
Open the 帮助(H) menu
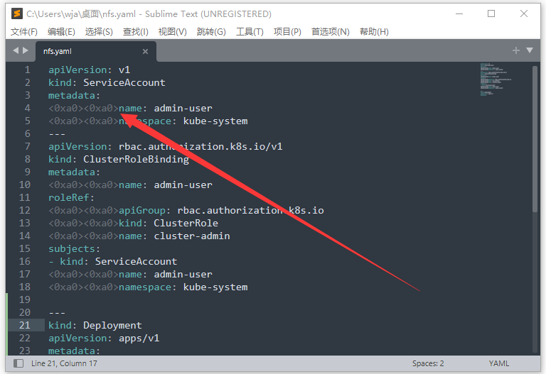[374, 32]
